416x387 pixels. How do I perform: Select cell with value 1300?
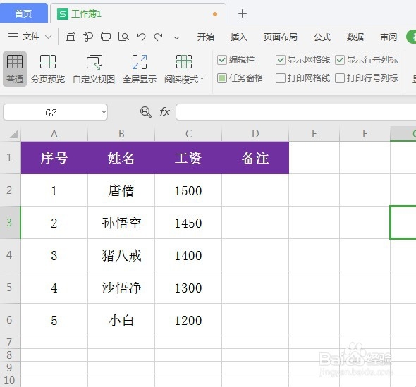188,288
